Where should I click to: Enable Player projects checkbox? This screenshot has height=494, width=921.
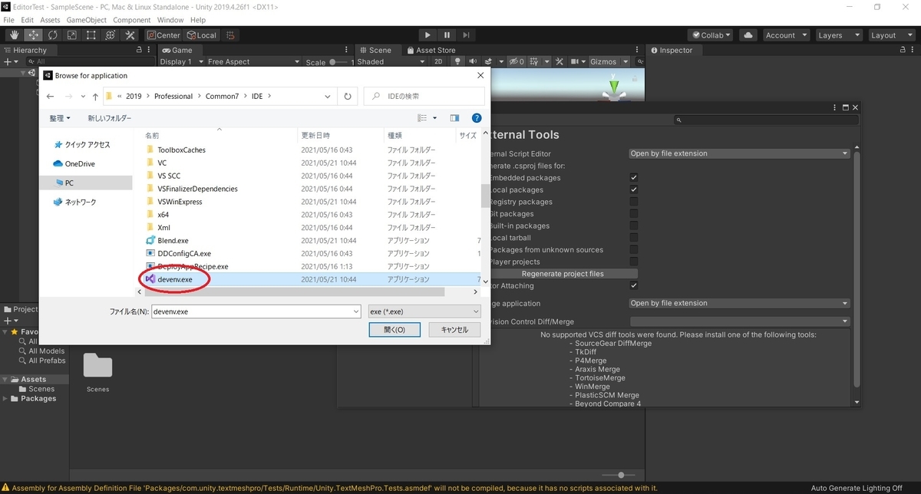tap(634, 262)
